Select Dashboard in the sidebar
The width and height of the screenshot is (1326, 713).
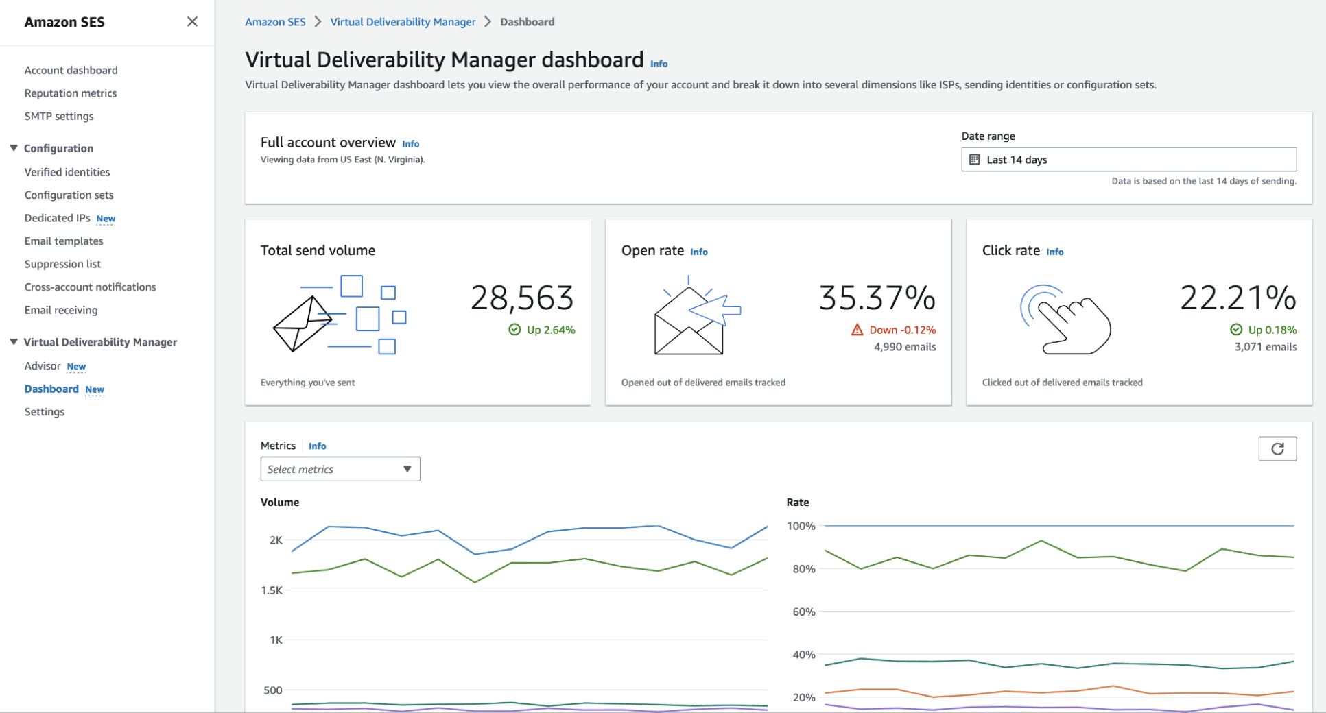click(51, 389)
